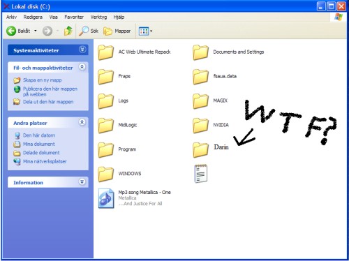
Task: Select the NVIDIA folder icon
Action: click(x=200, y=126)
